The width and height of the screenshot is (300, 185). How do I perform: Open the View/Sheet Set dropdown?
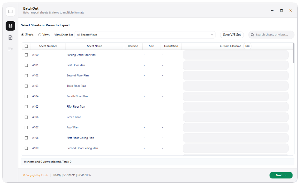tap(145, 35)
